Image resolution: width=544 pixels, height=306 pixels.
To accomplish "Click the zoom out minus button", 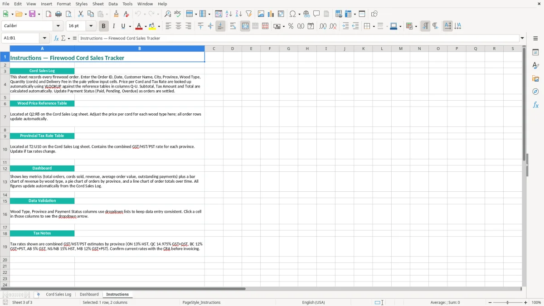I will tap(490, 302).
